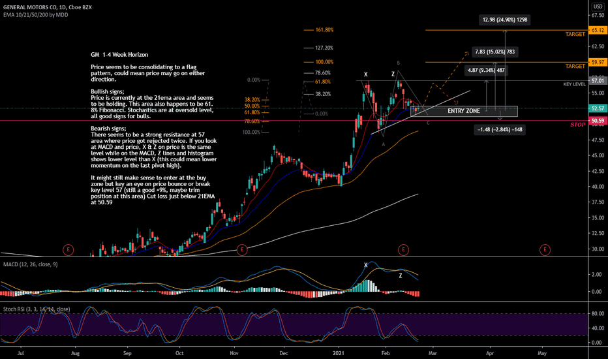
Task: Click the Mar label on the time axis
Action: click(433, 353)
